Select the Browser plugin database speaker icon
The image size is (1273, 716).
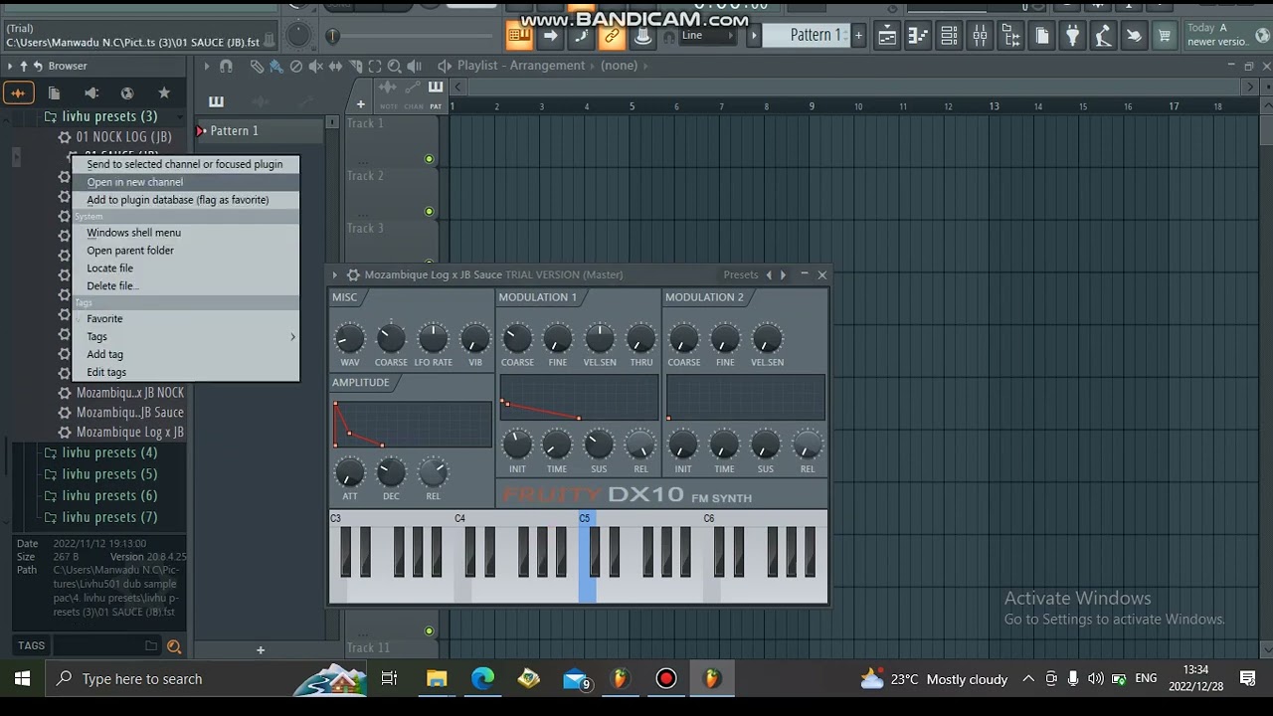pyautogui.click(x=91, y=92)
